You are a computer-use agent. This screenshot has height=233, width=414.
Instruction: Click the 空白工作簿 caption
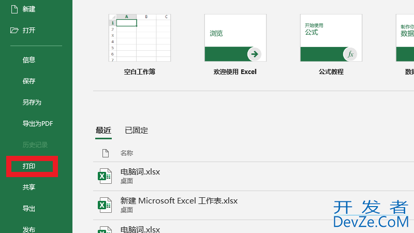tap(140, 72)
